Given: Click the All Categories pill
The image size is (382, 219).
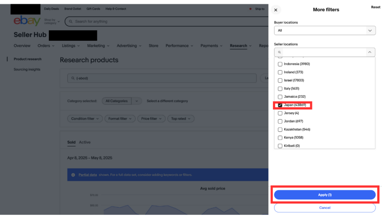Looking at the screenshot, I should tap(116, 101).
